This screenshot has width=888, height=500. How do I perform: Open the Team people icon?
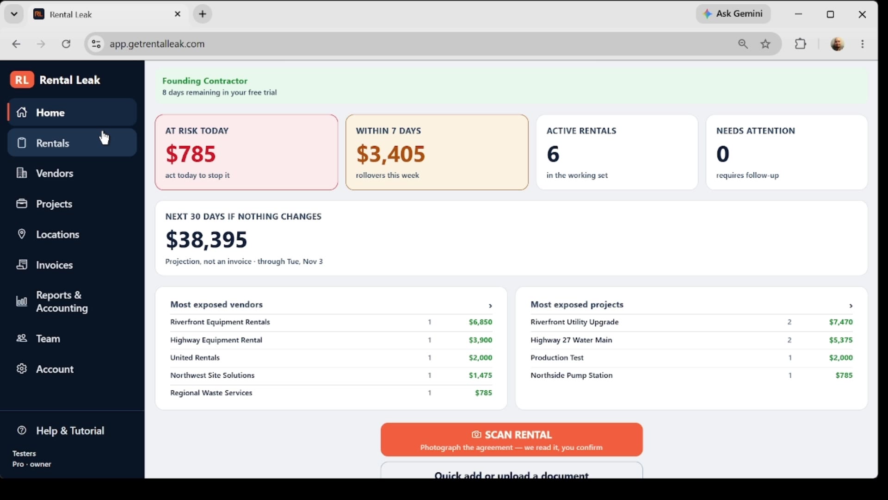(x=22, y=338)
